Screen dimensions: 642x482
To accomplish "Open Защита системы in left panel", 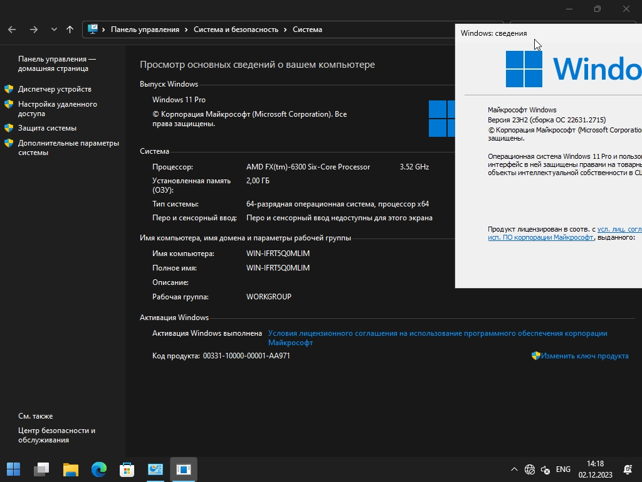I will [x=47, y=128].
